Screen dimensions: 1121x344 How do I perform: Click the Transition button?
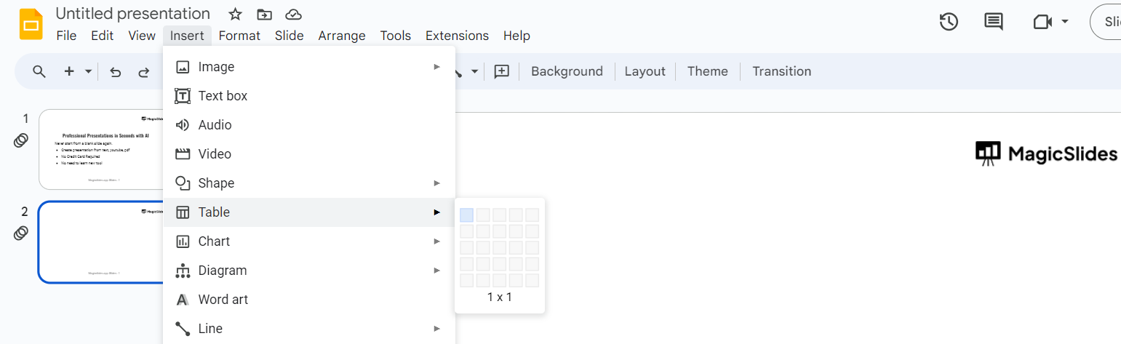coord(781,71)
